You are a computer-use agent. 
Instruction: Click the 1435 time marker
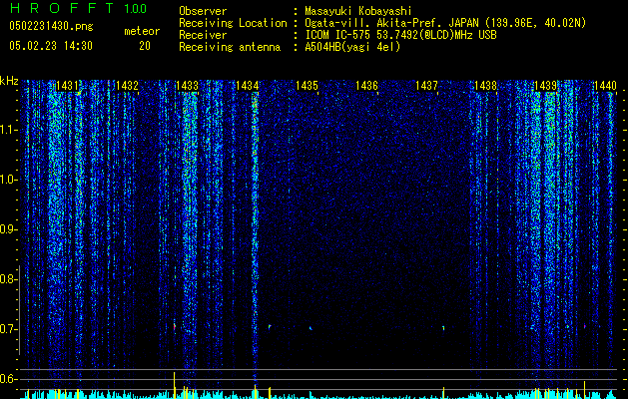pyautogui.click(x=307, y=86)
